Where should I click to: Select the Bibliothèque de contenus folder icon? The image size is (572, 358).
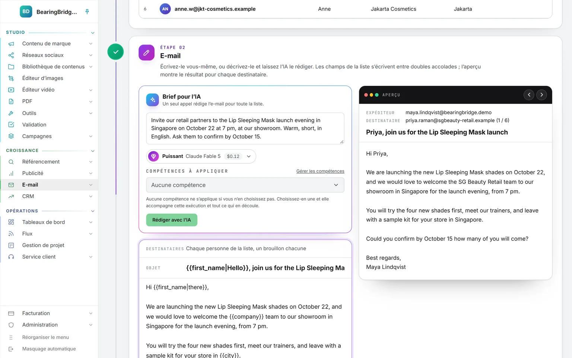pyautogui.click(x=11, y=67)
